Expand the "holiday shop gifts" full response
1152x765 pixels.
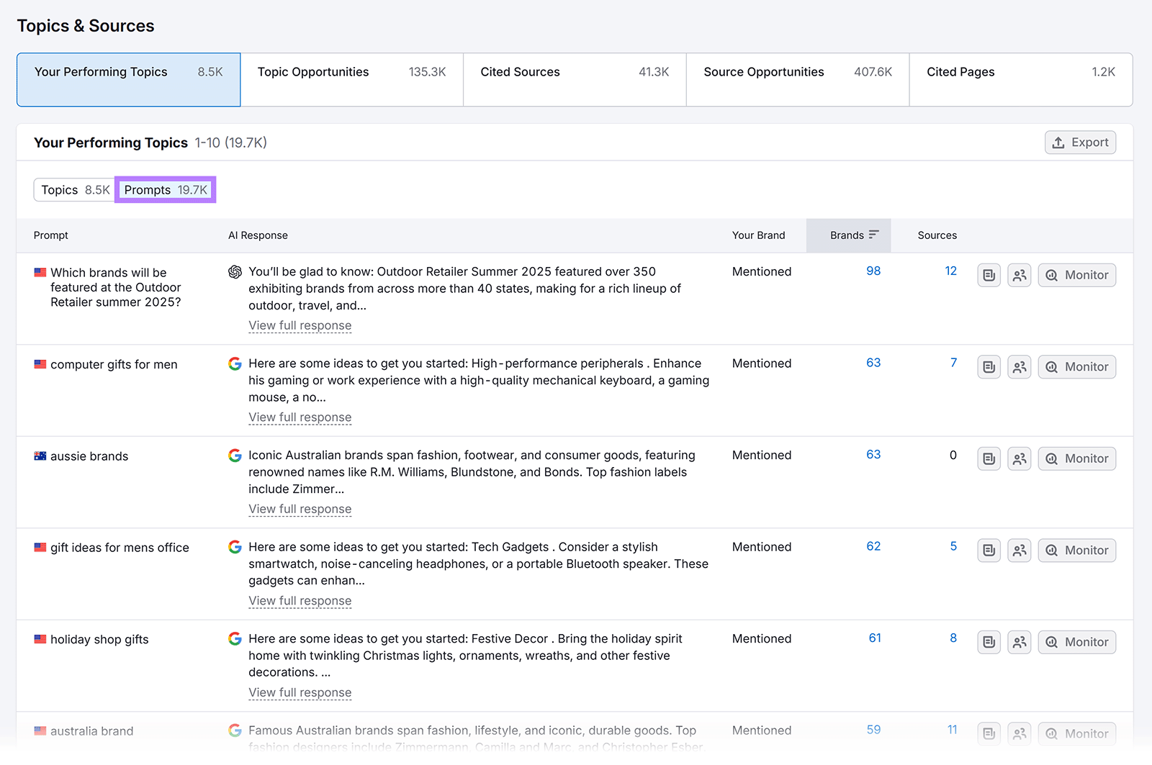click(300, 692)
